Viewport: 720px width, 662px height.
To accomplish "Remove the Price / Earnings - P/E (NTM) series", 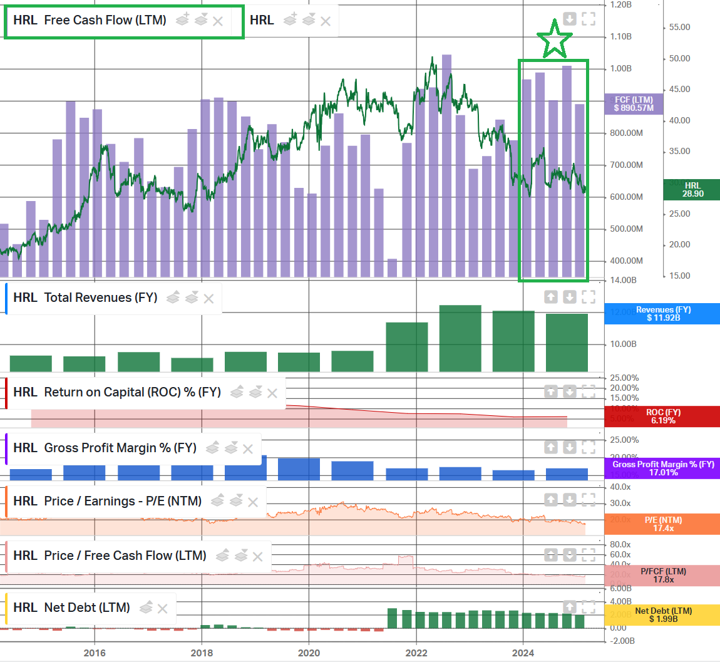I will click(x=253, y=502).
